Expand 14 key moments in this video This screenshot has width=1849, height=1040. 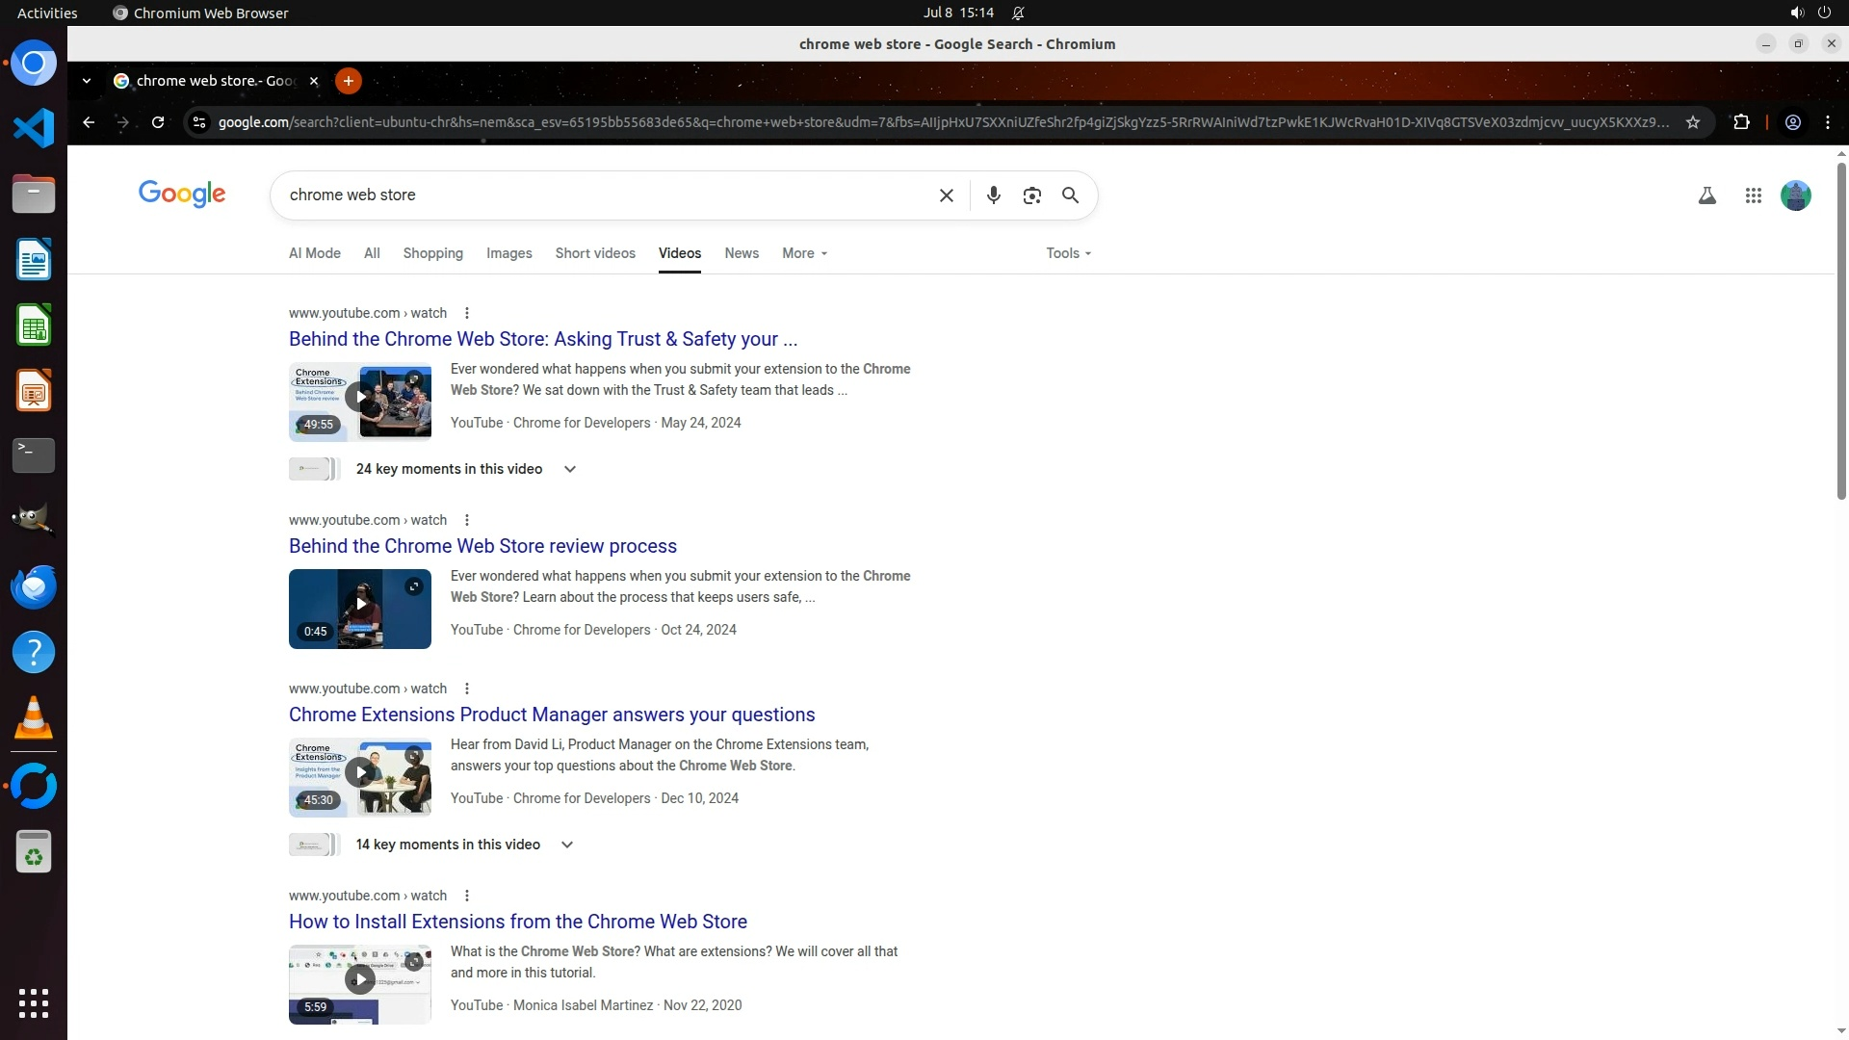pos(566,845)
